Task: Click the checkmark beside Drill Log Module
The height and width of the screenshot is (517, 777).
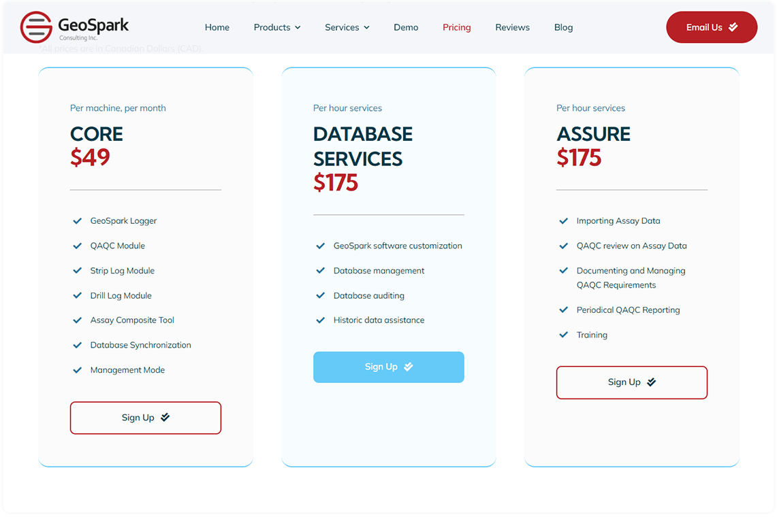Action: click(78, 296)
